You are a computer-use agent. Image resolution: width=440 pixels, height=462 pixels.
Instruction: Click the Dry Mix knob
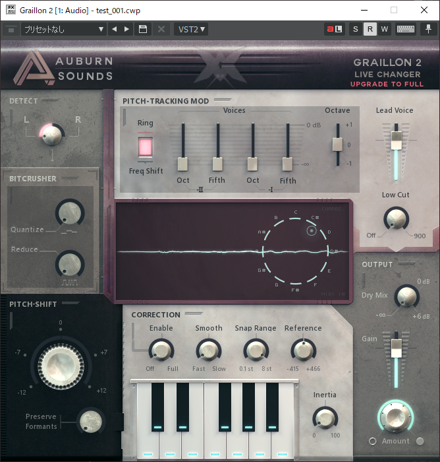coord(406,296)
